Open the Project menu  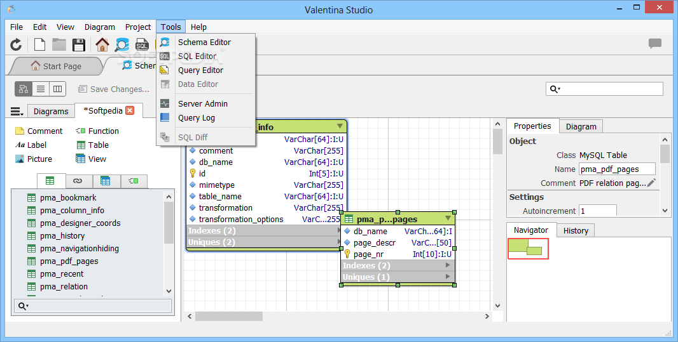pyautogui.click(x=138, y=27)
